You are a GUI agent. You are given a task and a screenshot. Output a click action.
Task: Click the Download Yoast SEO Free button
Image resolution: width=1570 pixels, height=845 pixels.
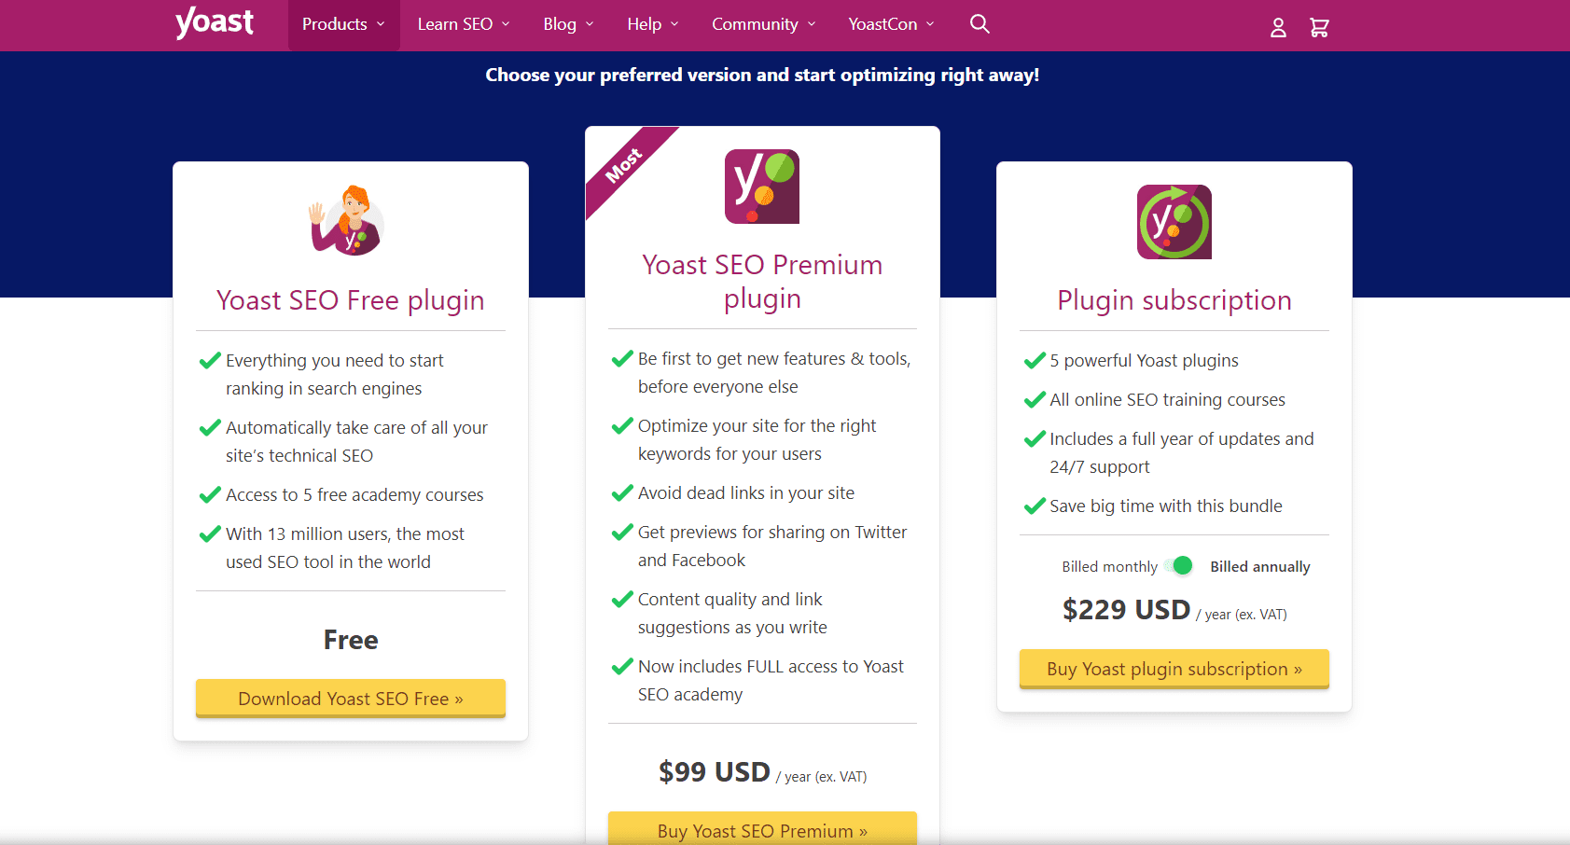pyautogui.click(x=350, y=698)
